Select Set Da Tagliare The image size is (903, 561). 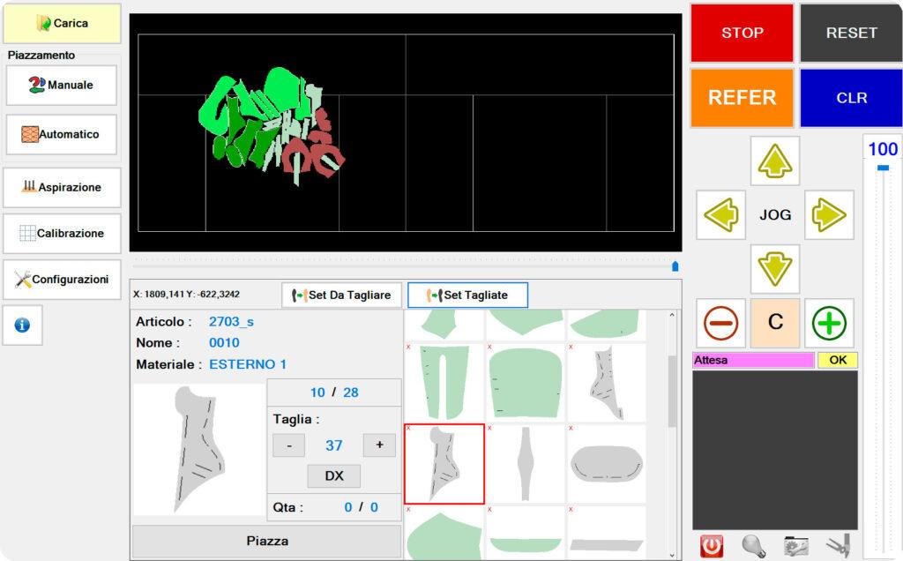click(x=341, y=295)
